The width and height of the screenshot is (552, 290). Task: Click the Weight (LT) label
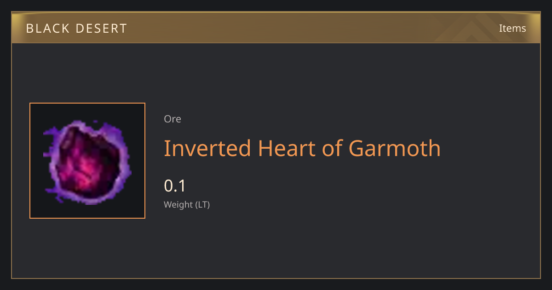click(187, 205)
